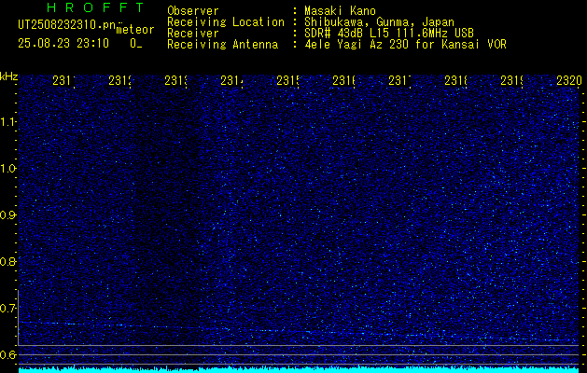The height and width of the screenshot is (373, 587).
Task: Click the Receiving Location label
Action: [226, 22]
